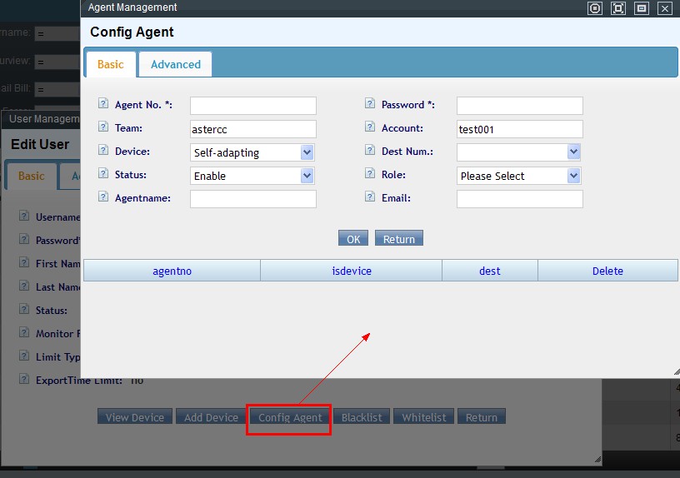
Task: Click Agent Management restore window icon
Action: pyautogui.click(x=642, y=8)
